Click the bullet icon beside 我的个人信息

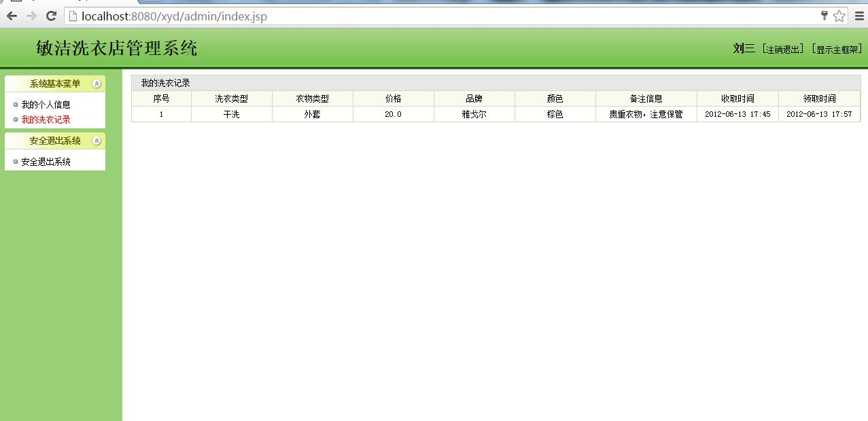[16, 105]
